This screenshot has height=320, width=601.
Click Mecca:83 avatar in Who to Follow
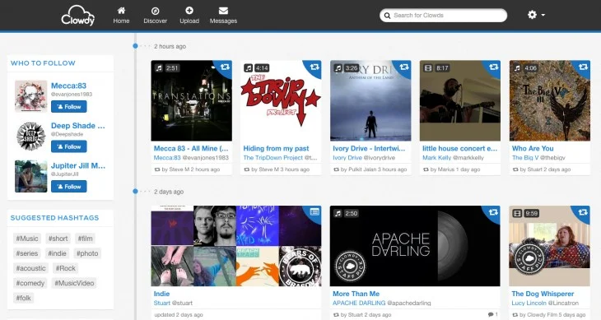[30, 96]
